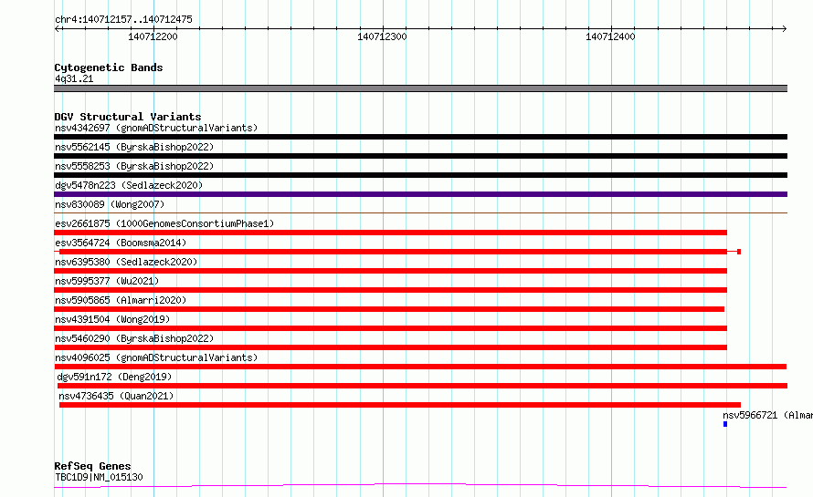
Task: Open the nsv5558253 ByrskaBishop2022 label
Action: (x=134, y=166)
